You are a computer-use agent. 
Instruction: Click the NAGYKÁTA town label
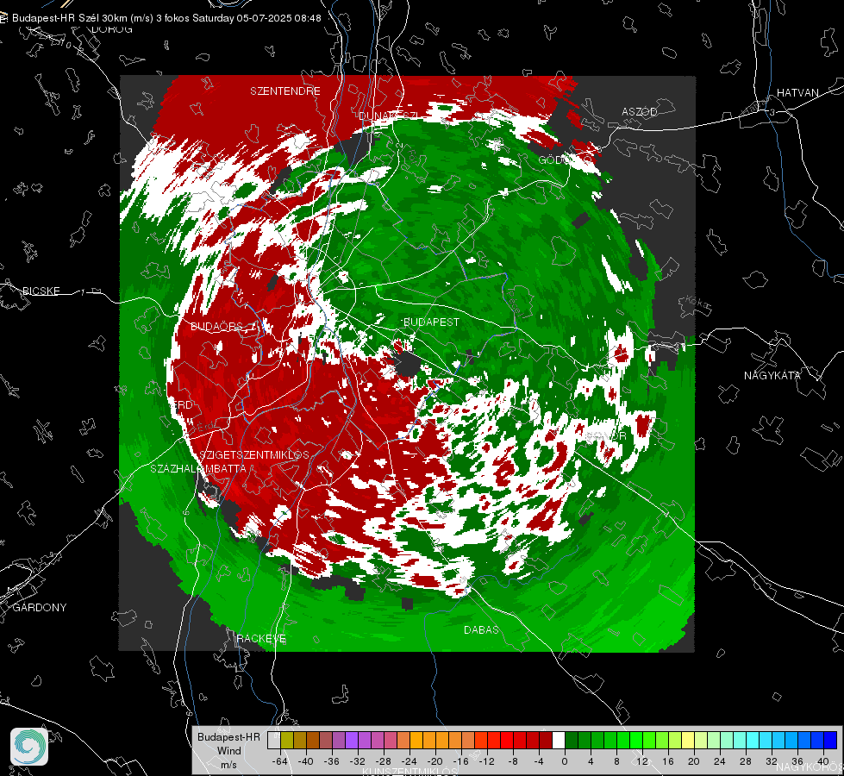click(x=772, y=376)
